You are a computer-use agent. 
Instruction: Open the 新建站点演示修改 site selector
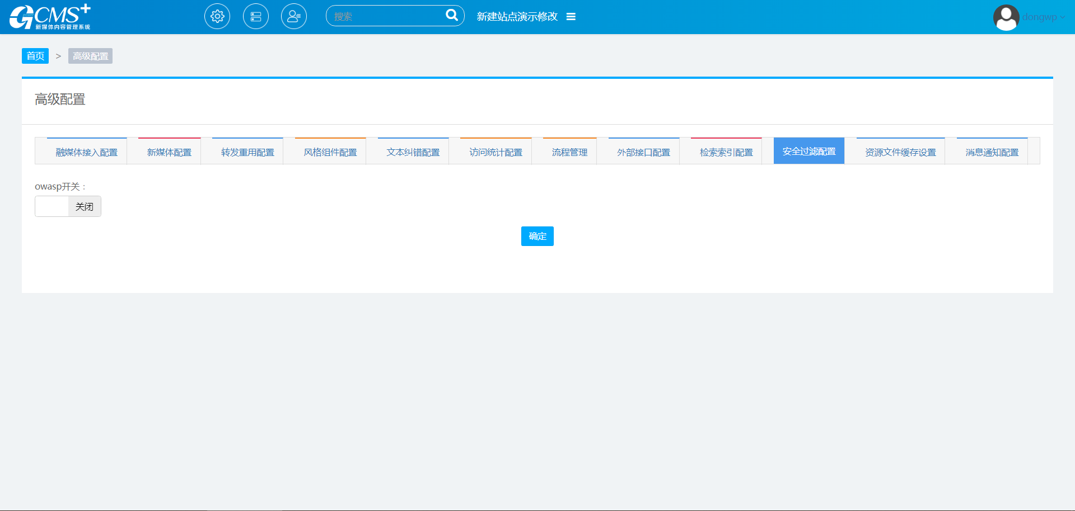click(x=517, y=17)
